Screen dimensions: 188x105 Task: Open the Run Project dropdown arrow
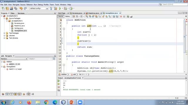[x=62, y=8]
